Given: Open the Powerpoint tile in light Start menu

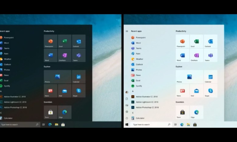Looking at the screenshot, I should pyautogui.click(x=182, y=41).
